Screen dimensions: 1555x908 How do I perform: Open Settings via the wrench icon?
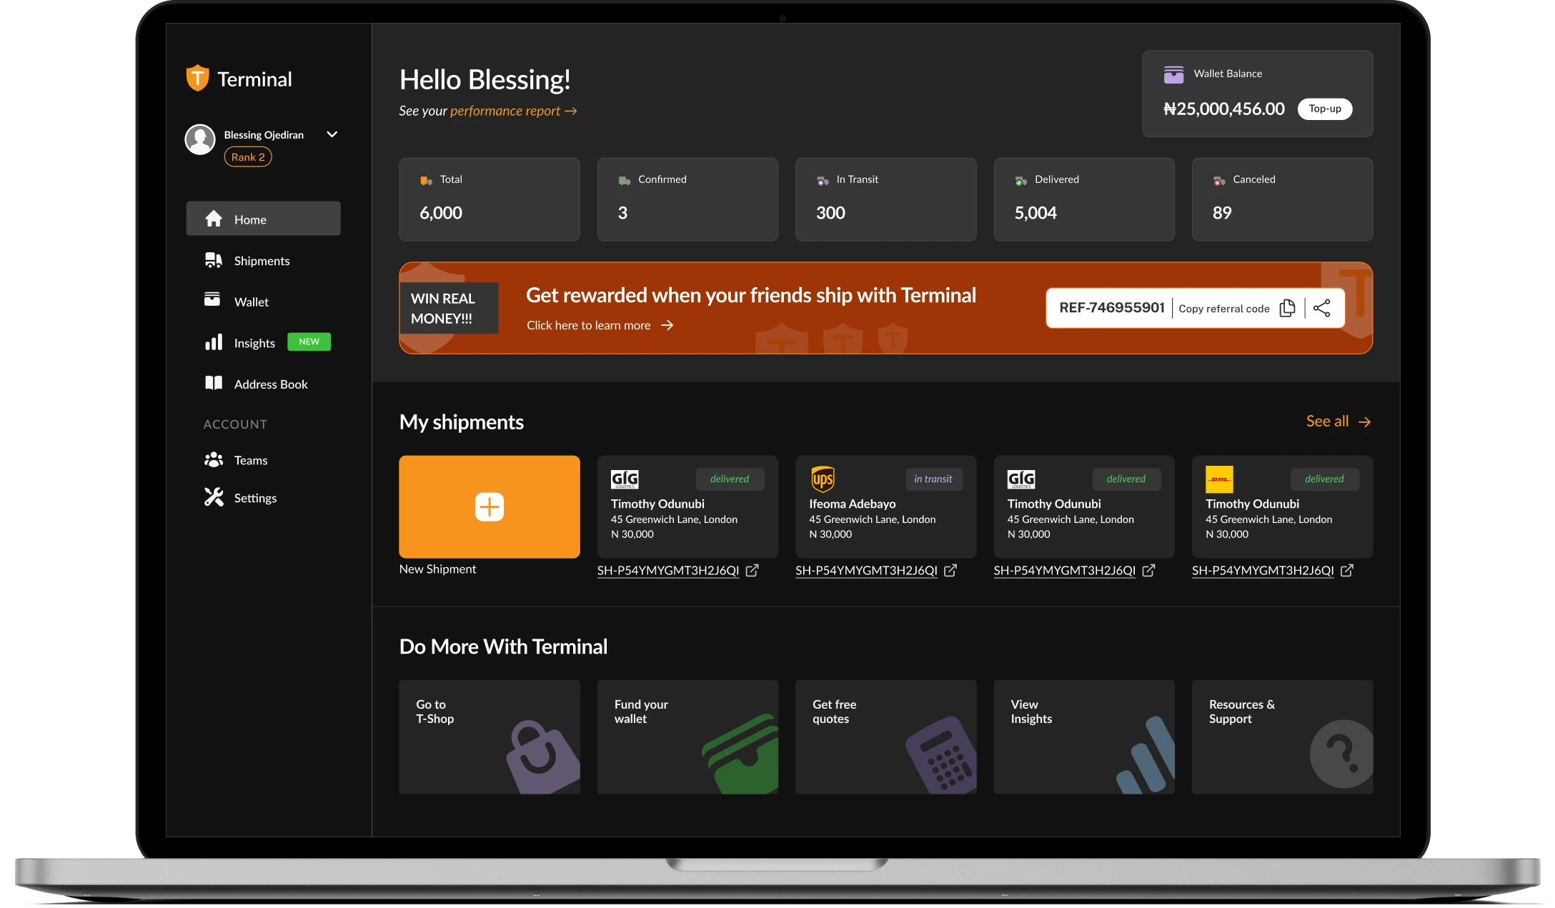coord(212,497)
